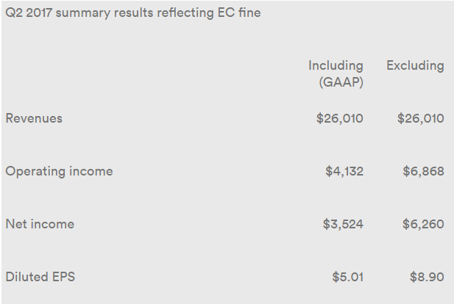Image resolution: width=454 pixels, height=304 pixels.
Task: Click the $8.90 diluted EPS value
Action: click(x=427, y=277)
